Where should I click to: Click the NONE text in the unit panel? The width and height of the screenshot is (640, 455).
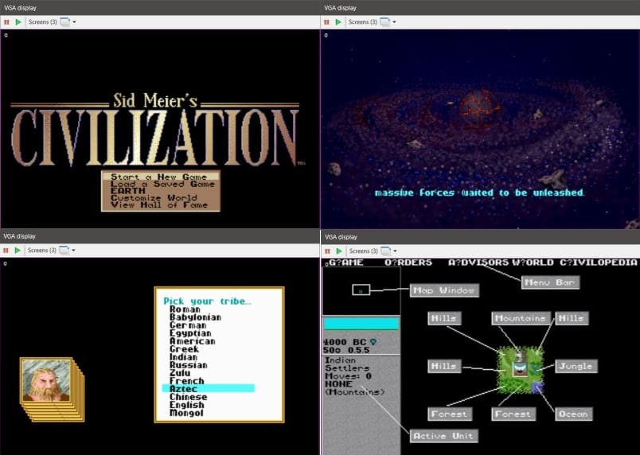[x=338, y=384]
